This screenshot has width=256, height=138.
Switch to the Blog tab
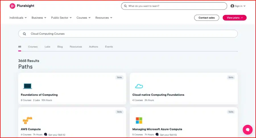tap(60, 47)
